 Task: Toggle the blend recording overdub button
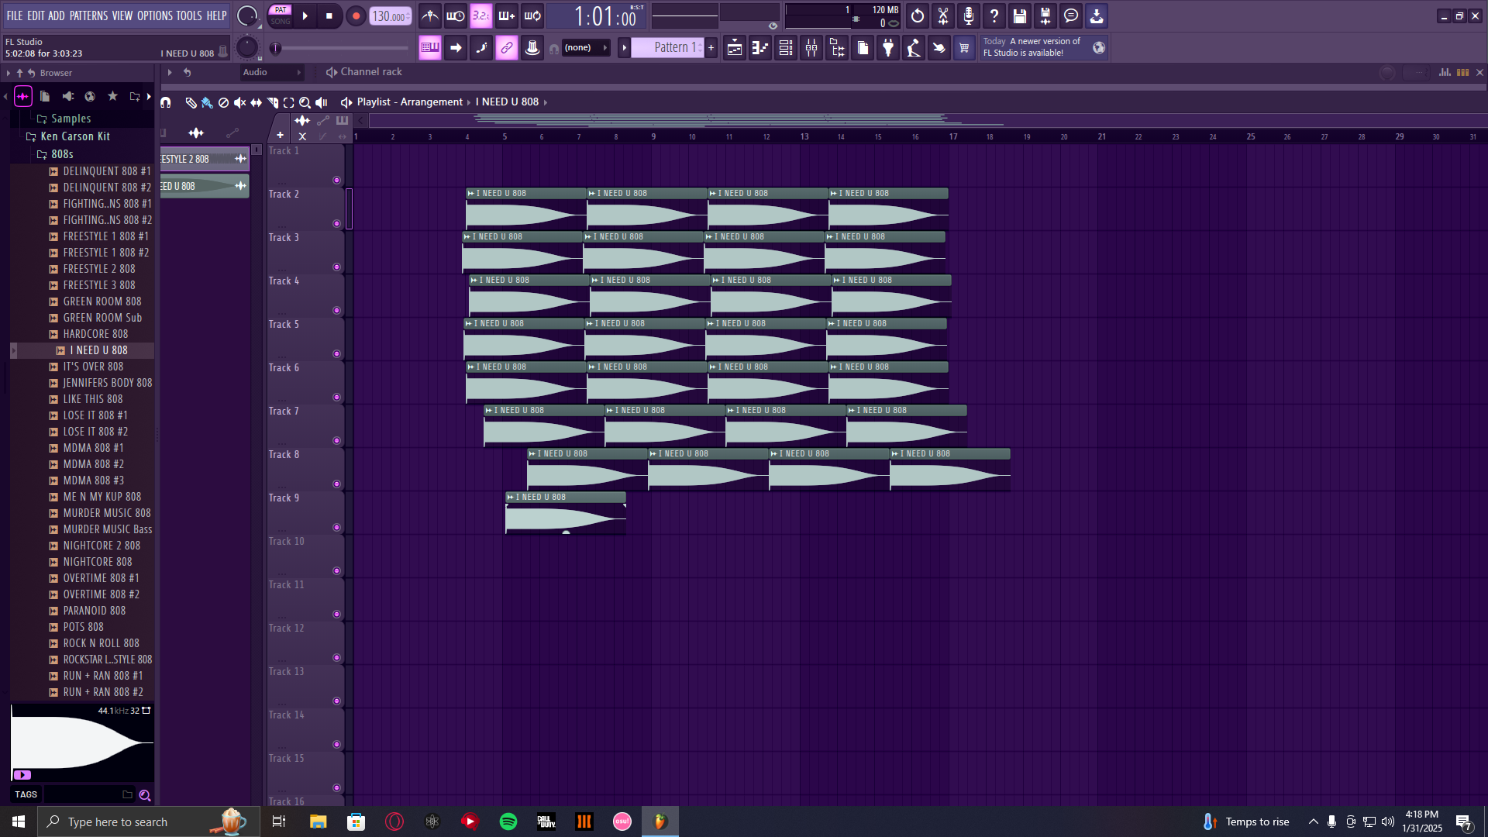pyautogui.click(x=507, y=15)
